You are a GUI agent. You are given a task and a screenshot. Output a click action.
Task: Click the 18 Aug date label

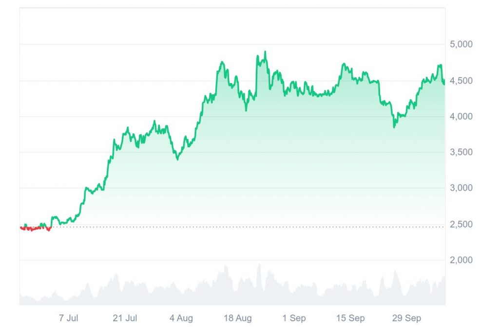pyautogui.click(x=238, y=318)
